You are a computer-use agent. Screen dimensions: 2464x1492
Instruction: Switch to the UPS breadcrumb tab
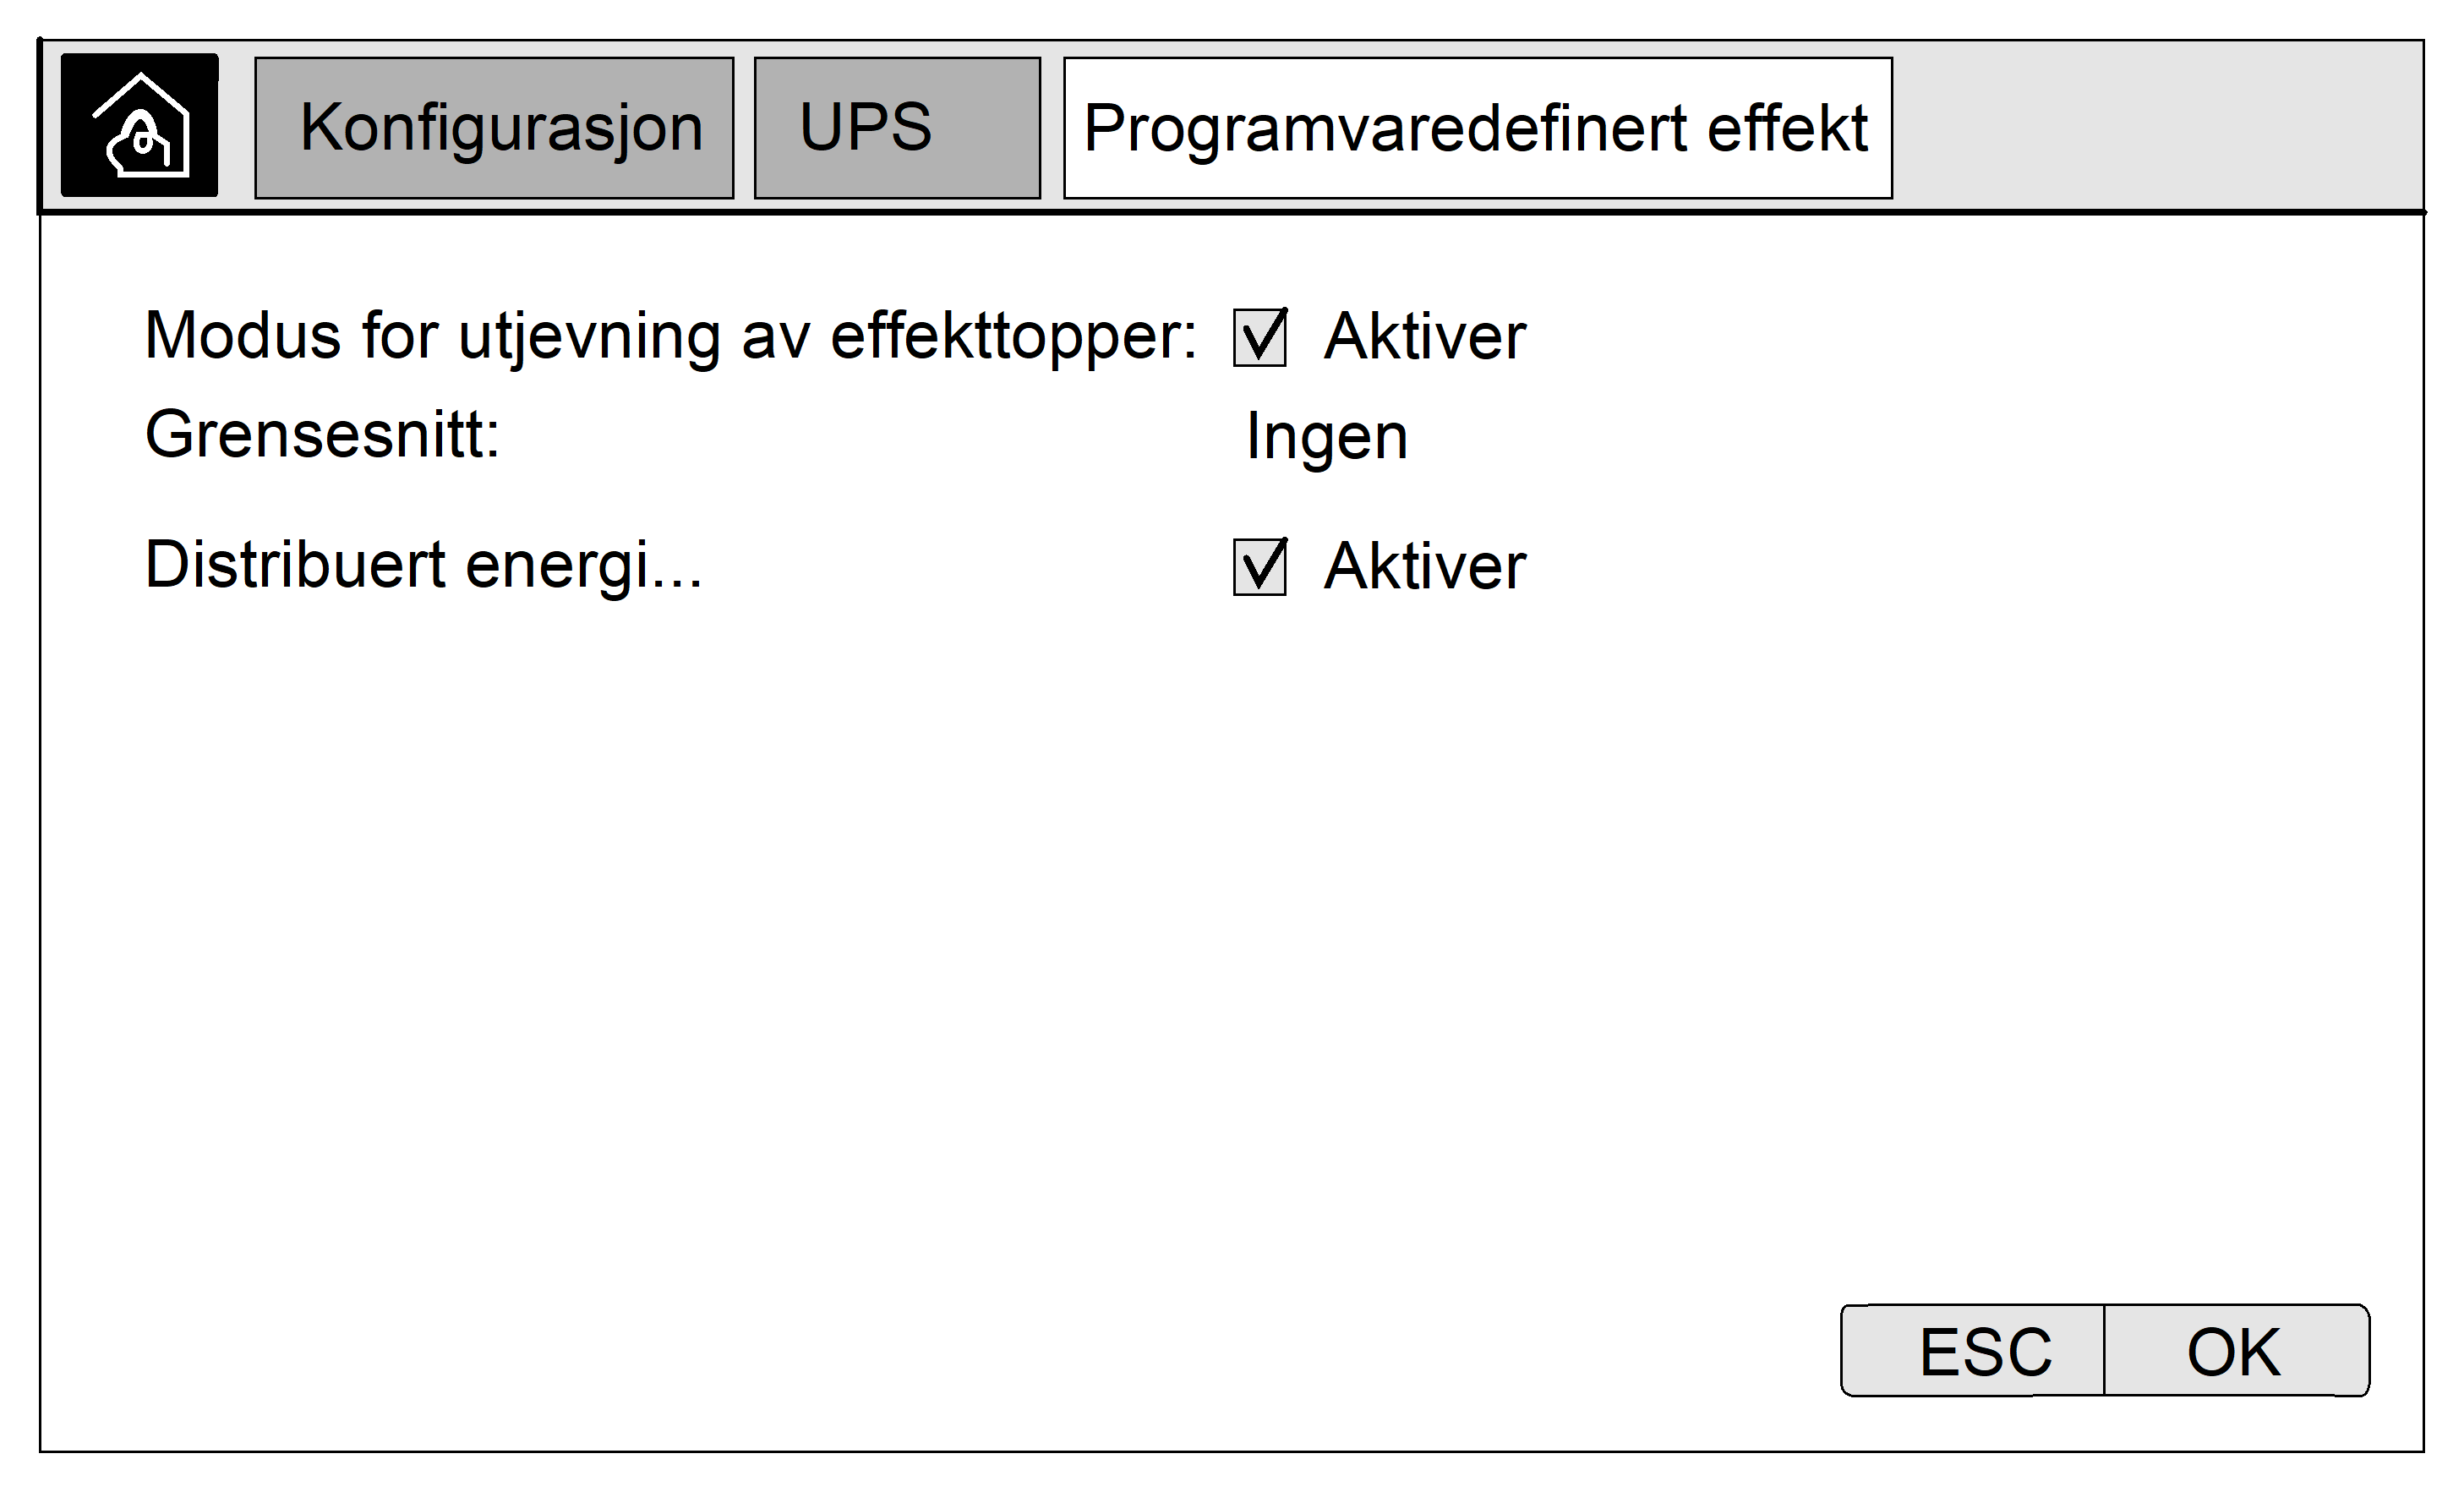click(x=896, y=128)
